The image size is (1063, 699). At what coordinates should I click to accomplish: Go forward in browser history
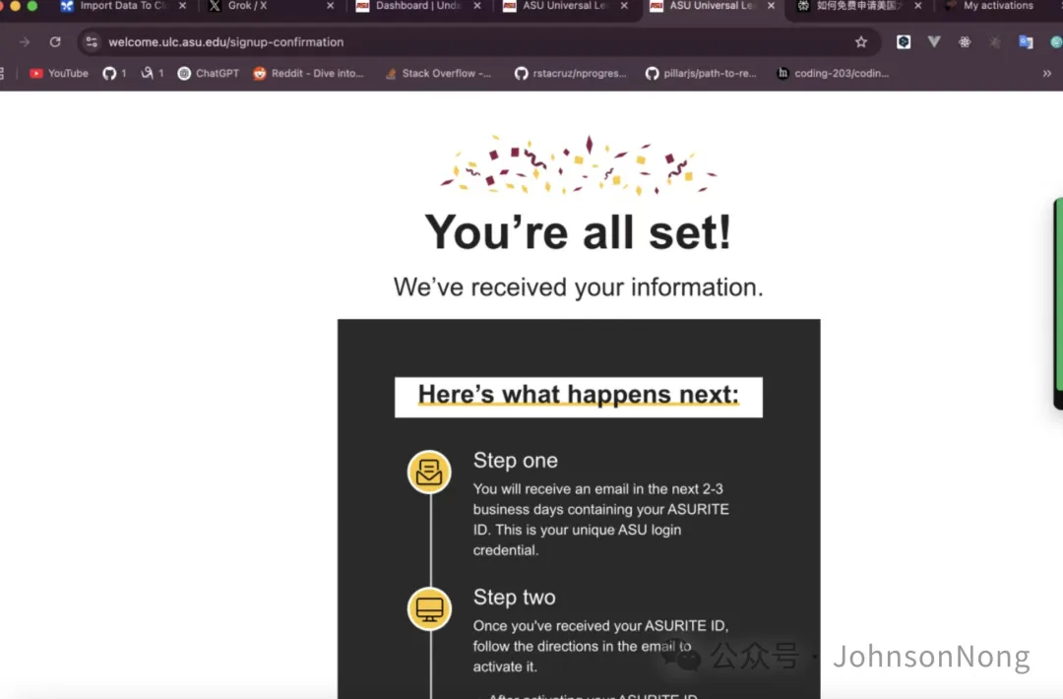(x=25, y=42)
